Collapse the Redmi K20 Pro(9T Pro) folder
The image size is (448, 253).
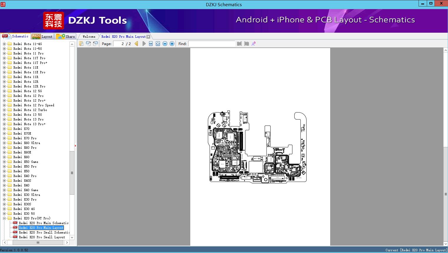4,218
